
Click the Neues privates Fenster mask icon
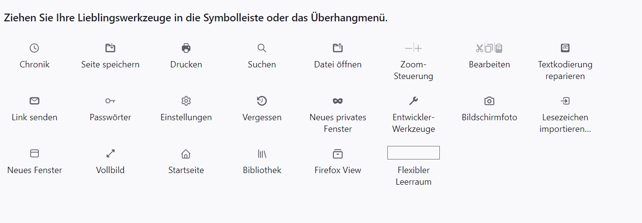click(338, 101)
